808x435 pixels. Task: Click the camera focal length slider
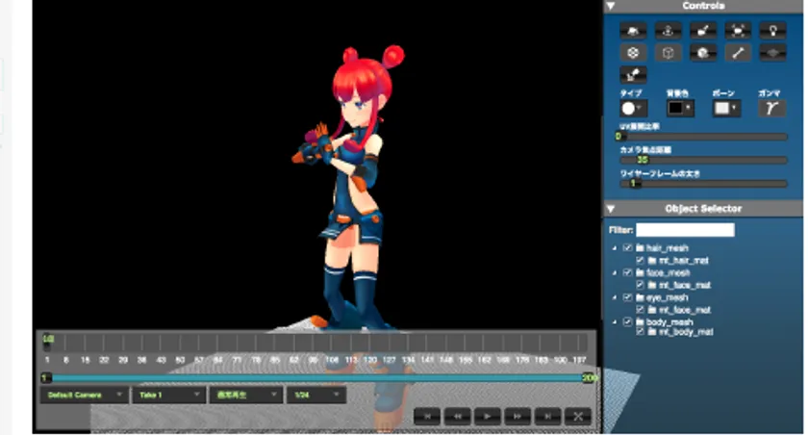703,161
